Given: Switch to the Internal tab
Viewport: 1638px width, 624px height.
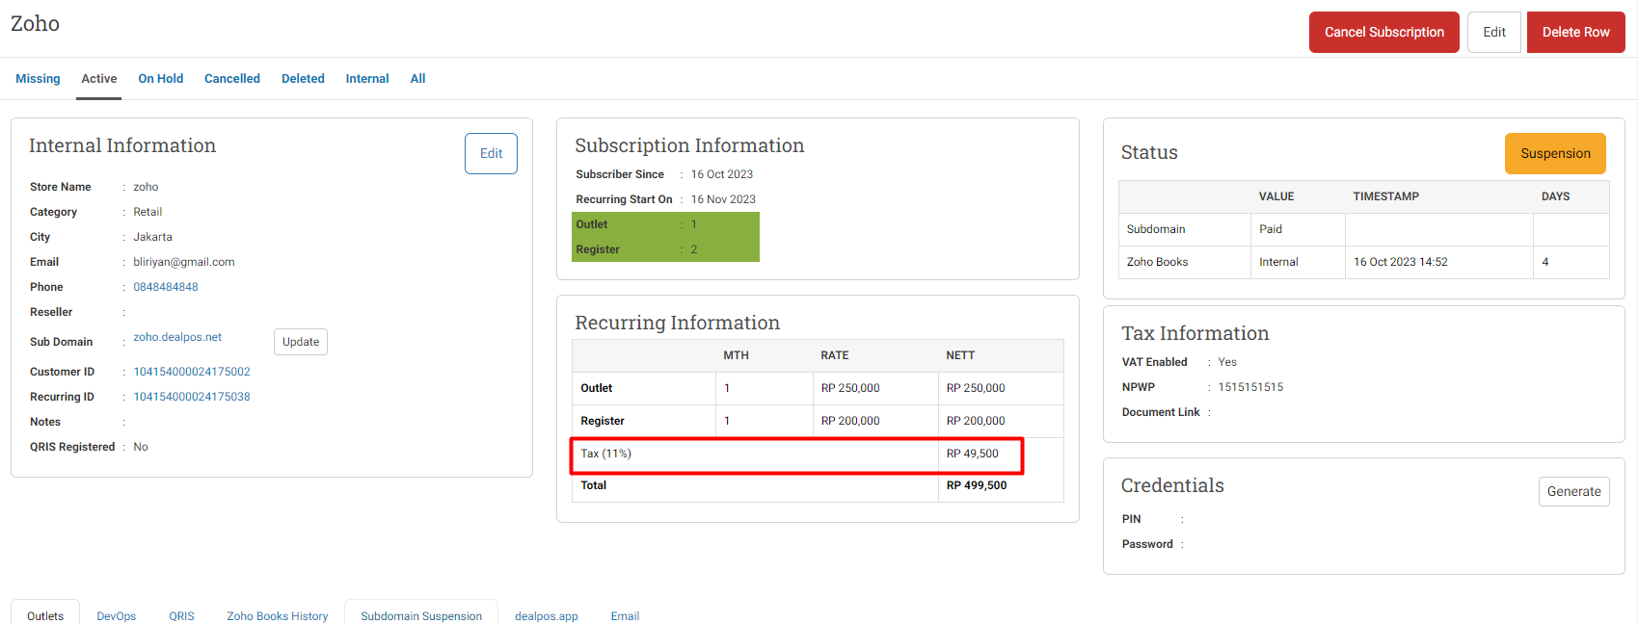Looking at the screenshot, I should (x=367, y=79).
